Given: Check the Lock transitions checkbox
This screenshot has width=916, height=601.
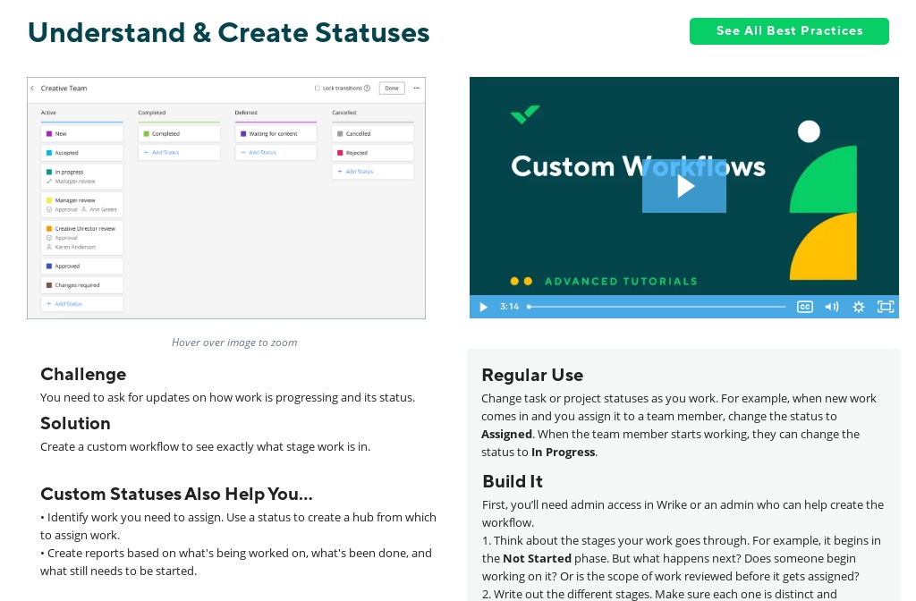Looking at the screenshot, I should click(318, 89).
